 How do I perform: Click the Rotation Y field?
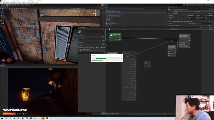click(x=200, y=17)
